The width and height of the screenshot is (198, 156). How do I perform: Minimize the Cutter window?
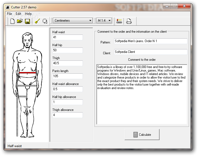(167, 6)
